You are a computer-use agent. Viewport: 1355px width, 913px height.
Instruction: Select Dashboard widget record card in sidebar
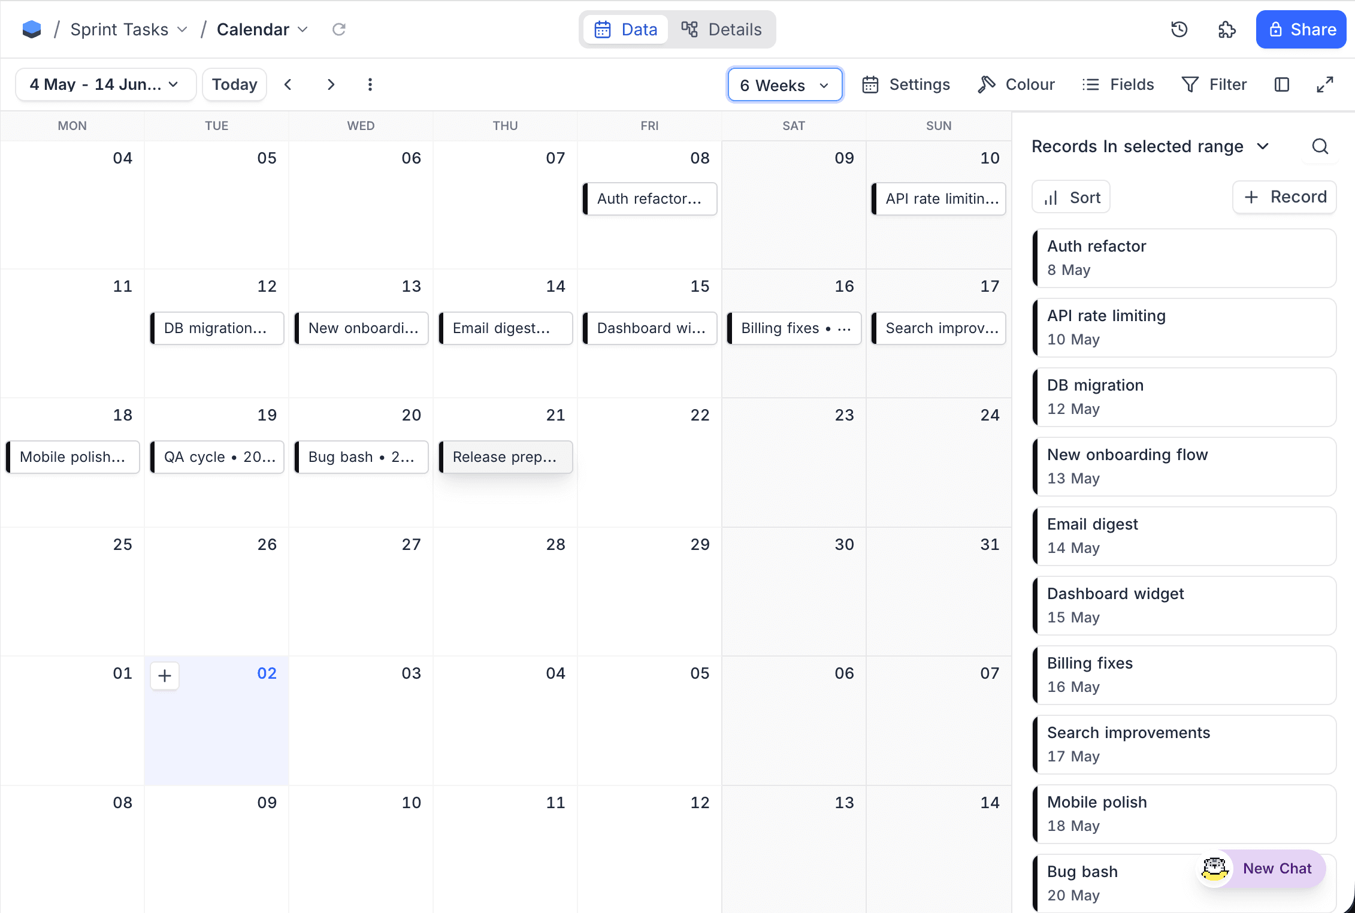pos(1184,606)
